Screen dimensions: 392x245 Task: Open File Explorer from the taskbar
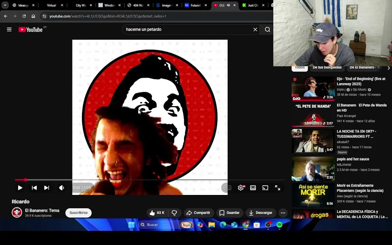pos(212,225)
